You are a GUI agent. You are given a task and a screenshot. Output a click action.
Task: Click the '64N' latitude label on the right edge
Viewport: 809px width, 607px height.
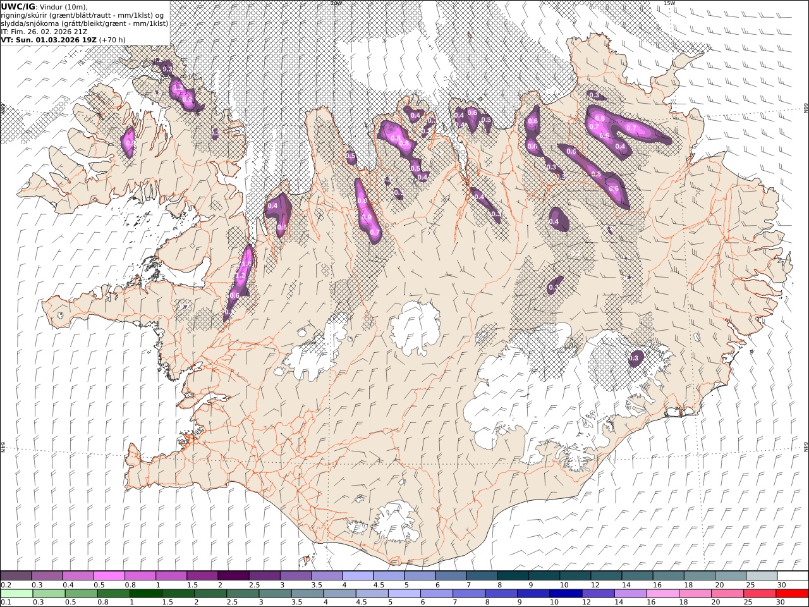806,446
